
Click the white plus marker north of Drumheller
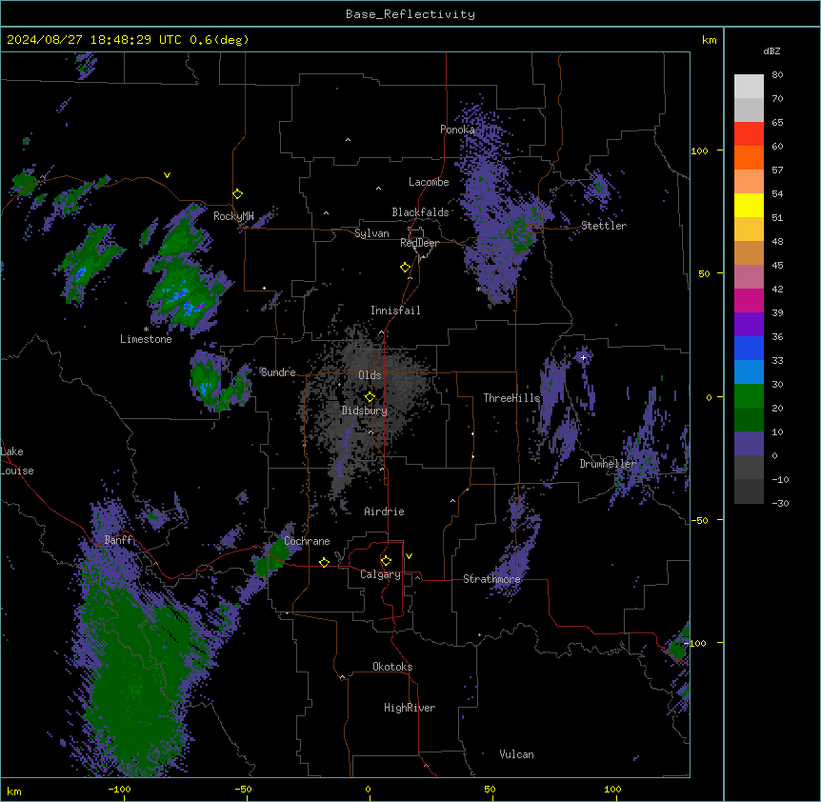583,357
